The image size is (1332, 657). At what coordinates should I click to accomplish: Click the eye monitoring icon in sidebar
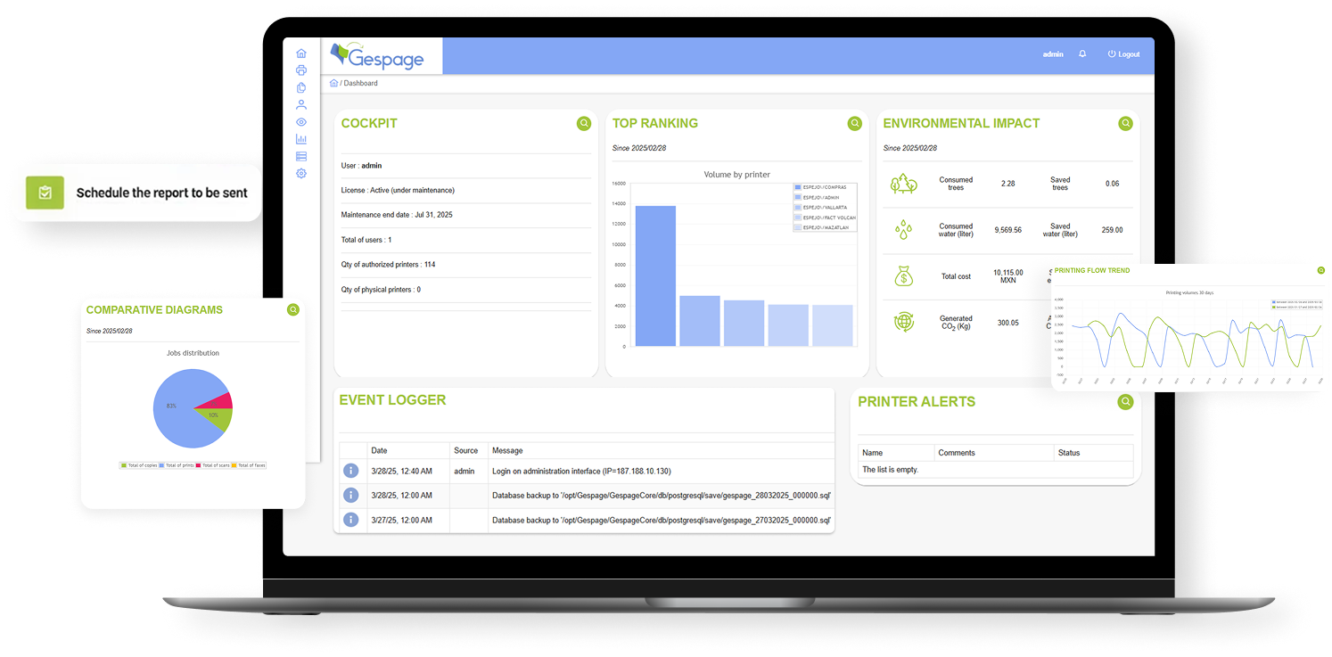click(x=301, y=122)
